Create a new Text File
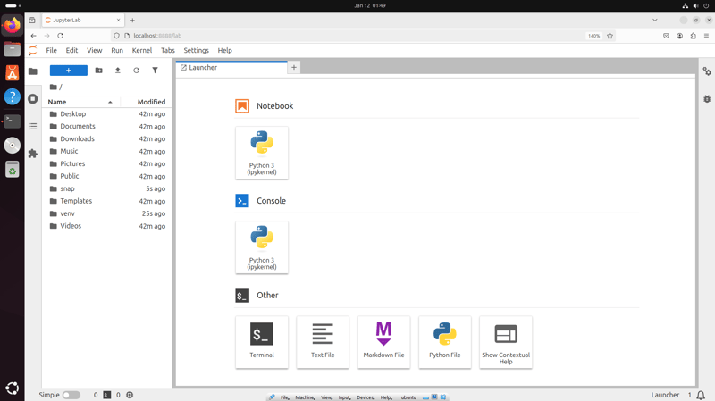This screenshot has height=401, width=715. pyautogui.click(x=323, y=341)
